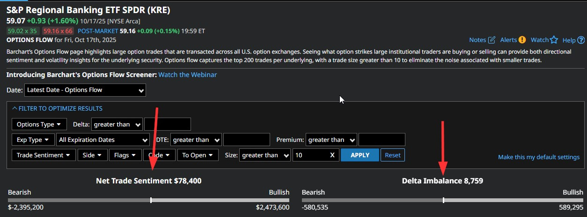This screenshot has width=587, height=217.
Task: Click the 59.16 x 66 ask quote
Action: coord(58,31)
